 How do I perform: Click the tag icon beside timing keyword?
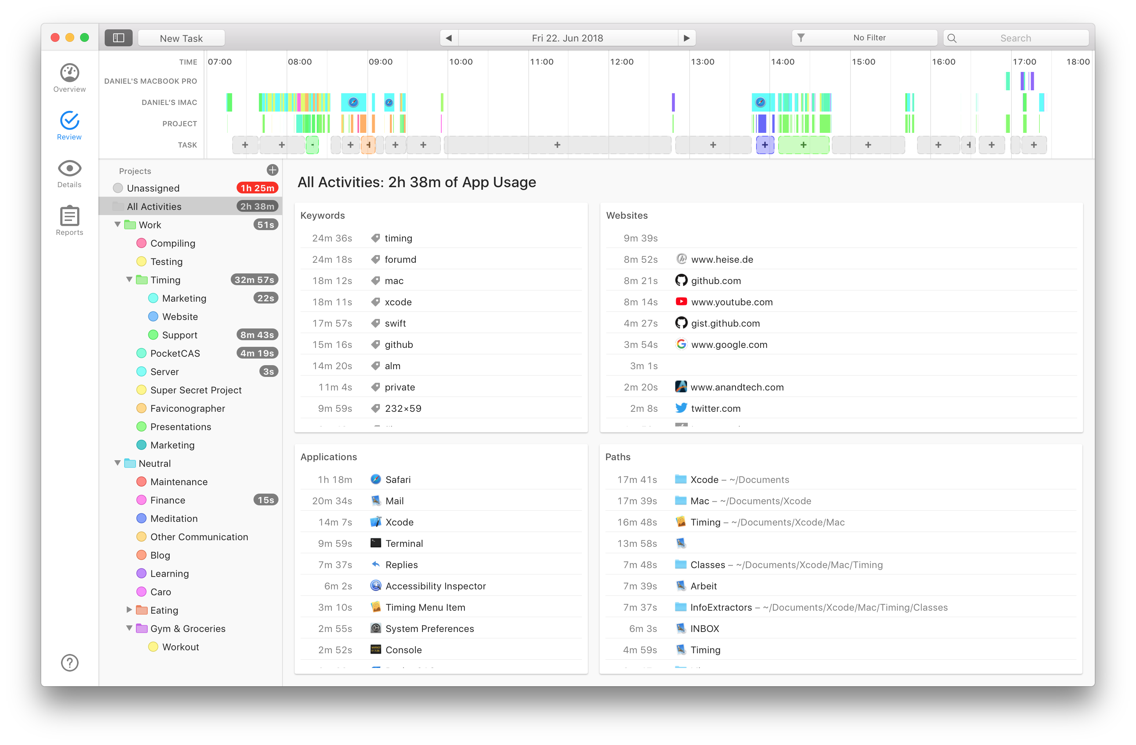[x=375, y=238]
